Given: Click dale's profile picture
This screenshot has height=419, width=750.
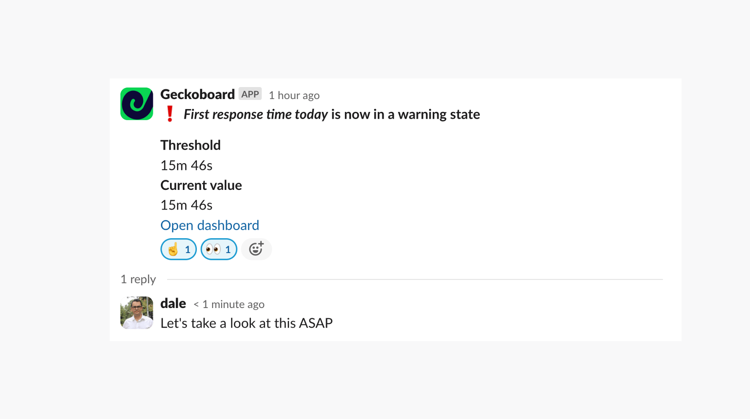Looking at the screenshot, I should [x=136, y=313].
